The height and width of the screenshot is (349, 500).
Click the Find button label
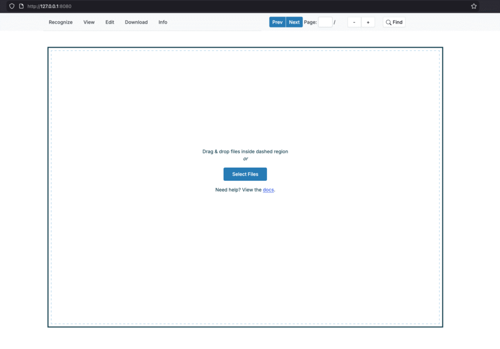point(397,22)
